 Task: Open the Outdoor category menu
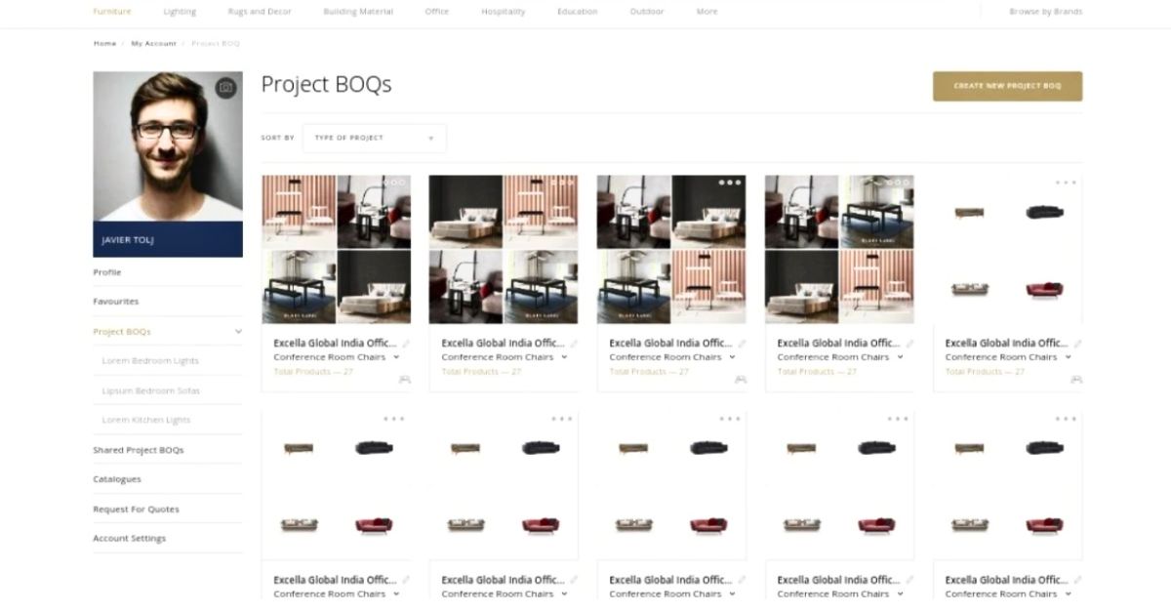(647, 12)
